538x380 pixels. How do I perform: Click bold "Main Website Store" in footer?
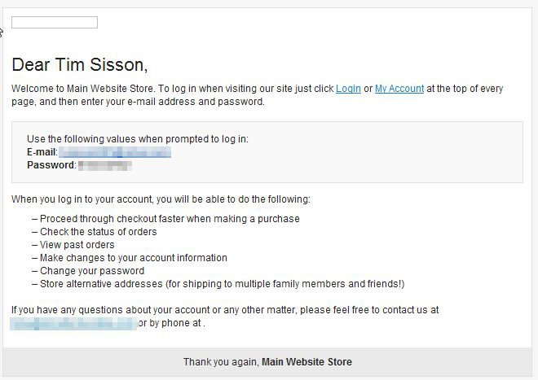306,362
